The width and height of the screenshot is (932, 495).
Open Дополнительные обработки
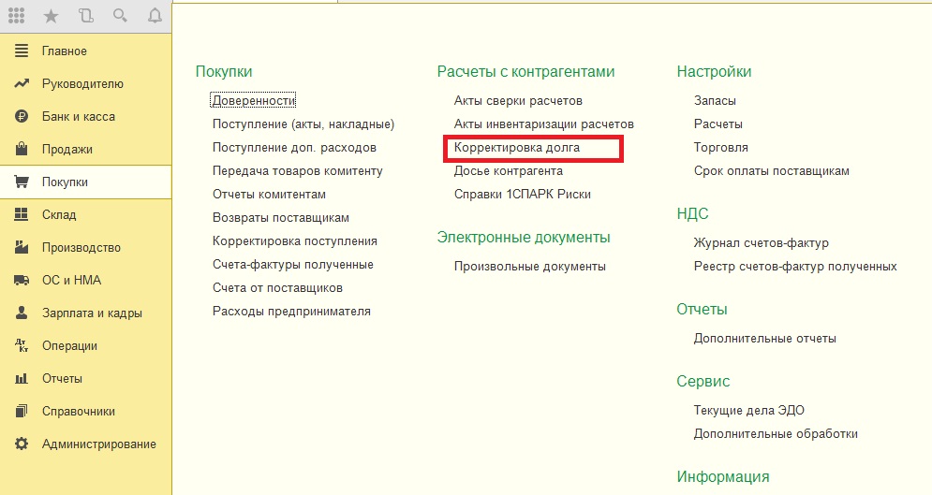(775, 434)
